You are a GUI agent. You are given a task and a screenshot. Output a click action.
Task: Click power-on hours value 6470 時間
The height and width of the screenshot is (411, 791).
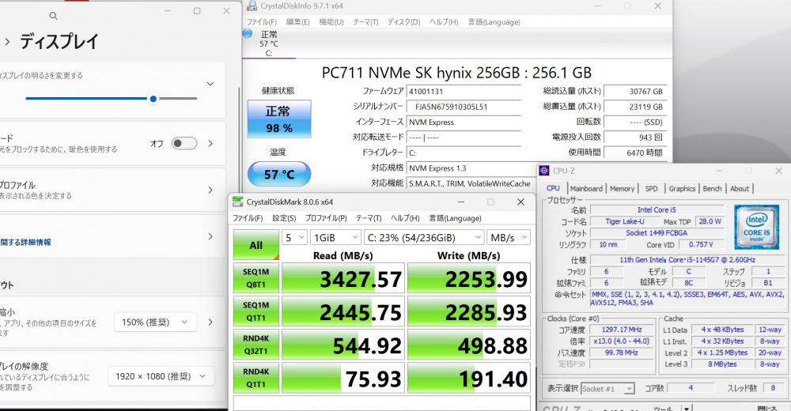635,153
